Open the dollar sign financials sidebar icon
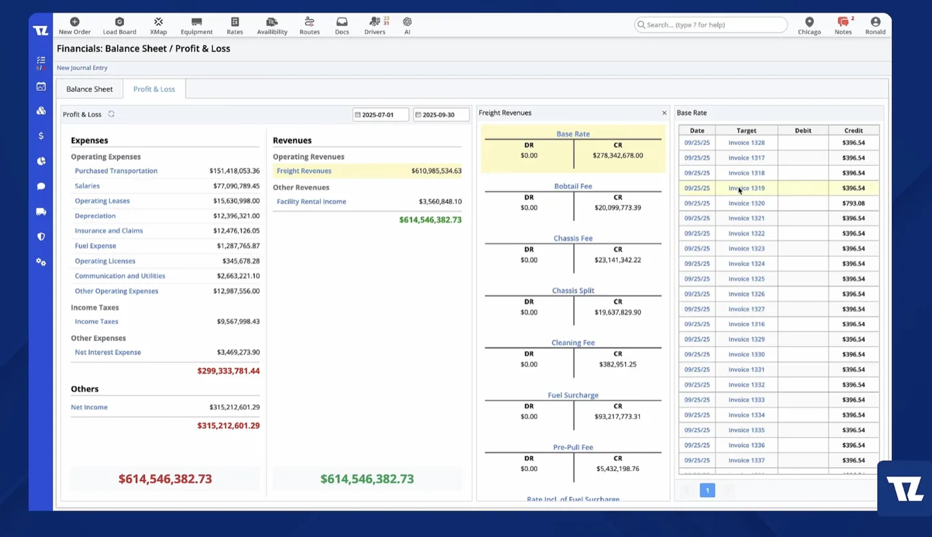932x537 pixels. [41, 136]
